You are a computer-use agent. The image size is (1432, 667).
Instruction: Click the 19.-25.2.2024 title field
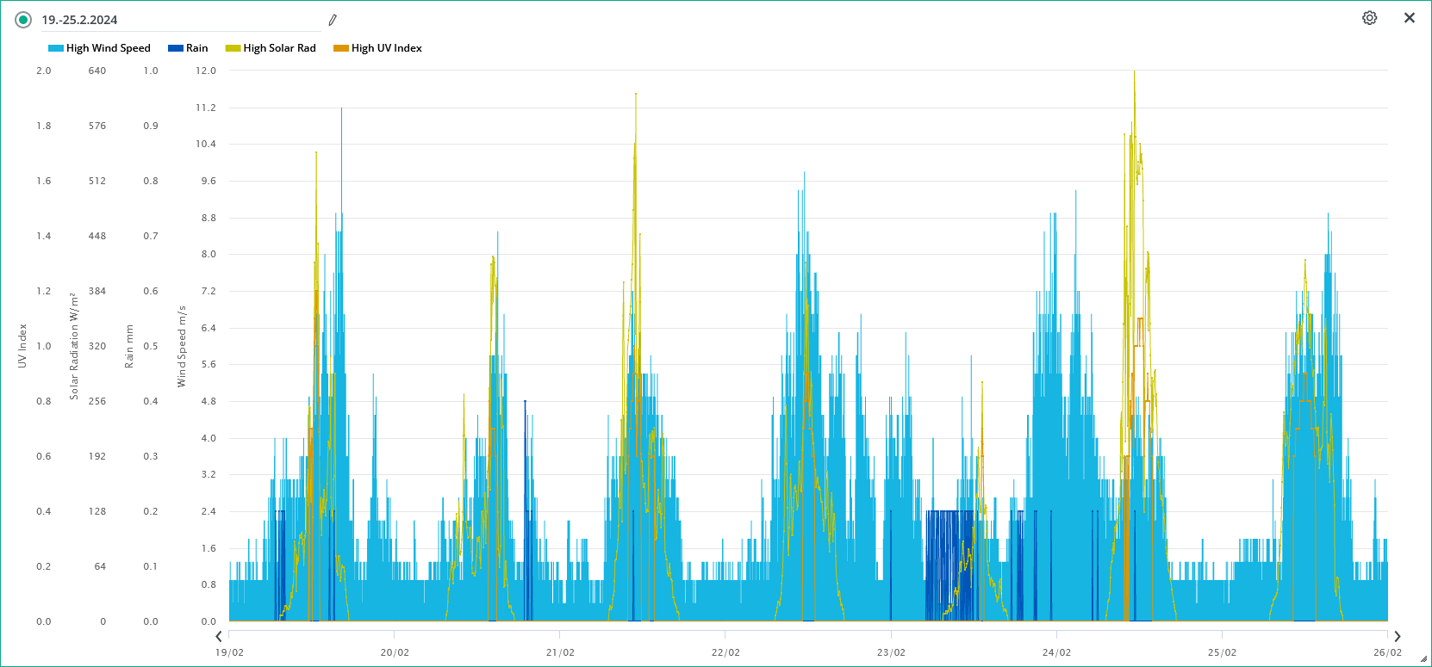172,20
